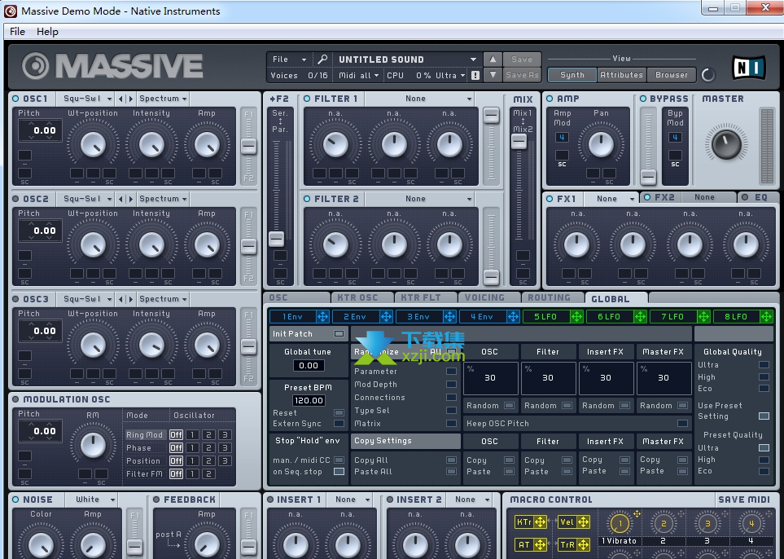Open the Help menu

coord(47,32)
